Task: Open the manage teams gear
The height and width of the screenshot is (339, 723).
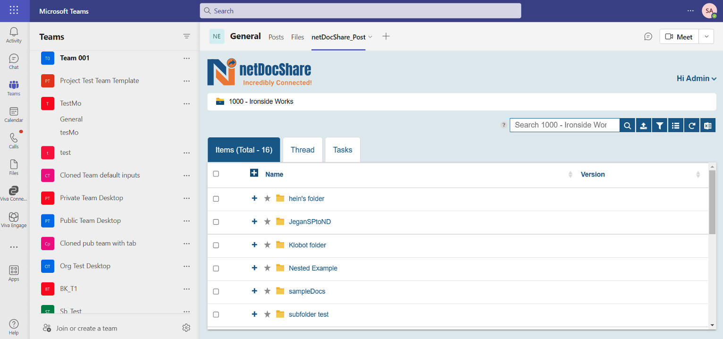Action: click(186, 328)
